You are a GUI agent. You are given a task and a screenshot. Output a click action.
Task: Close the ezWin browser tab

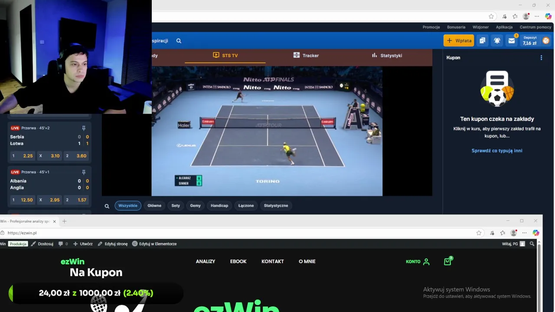pyautogui.click(x=54, y=221)
